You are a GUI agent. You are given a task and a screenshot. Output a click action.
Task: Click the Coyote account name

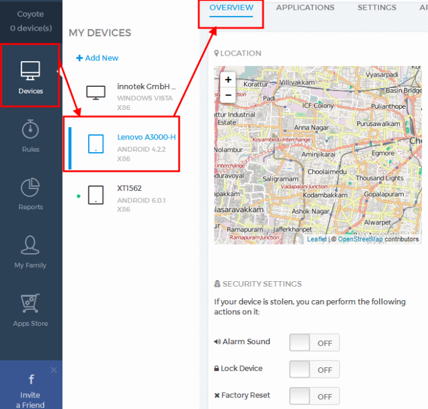click(31, 14)
